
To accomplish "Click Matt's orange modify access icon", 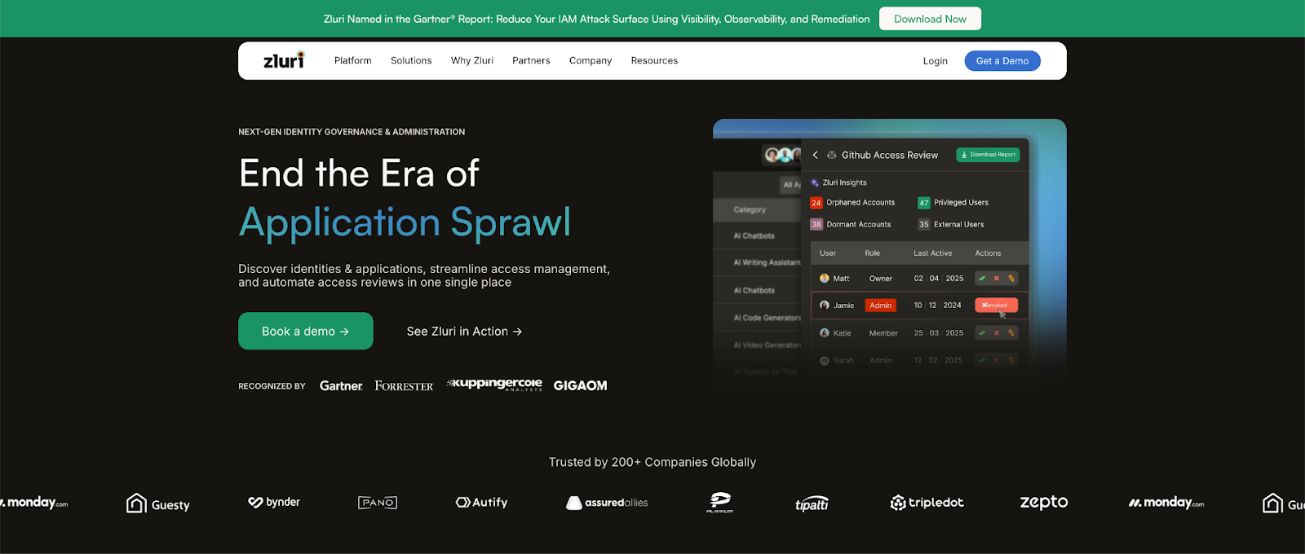I will [1011, 279].
